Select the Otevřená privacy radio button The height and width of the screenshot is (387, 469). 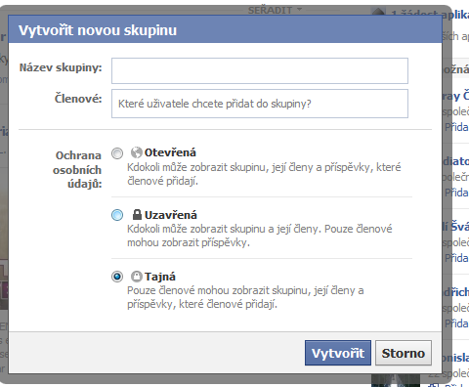tap(117, 153)
